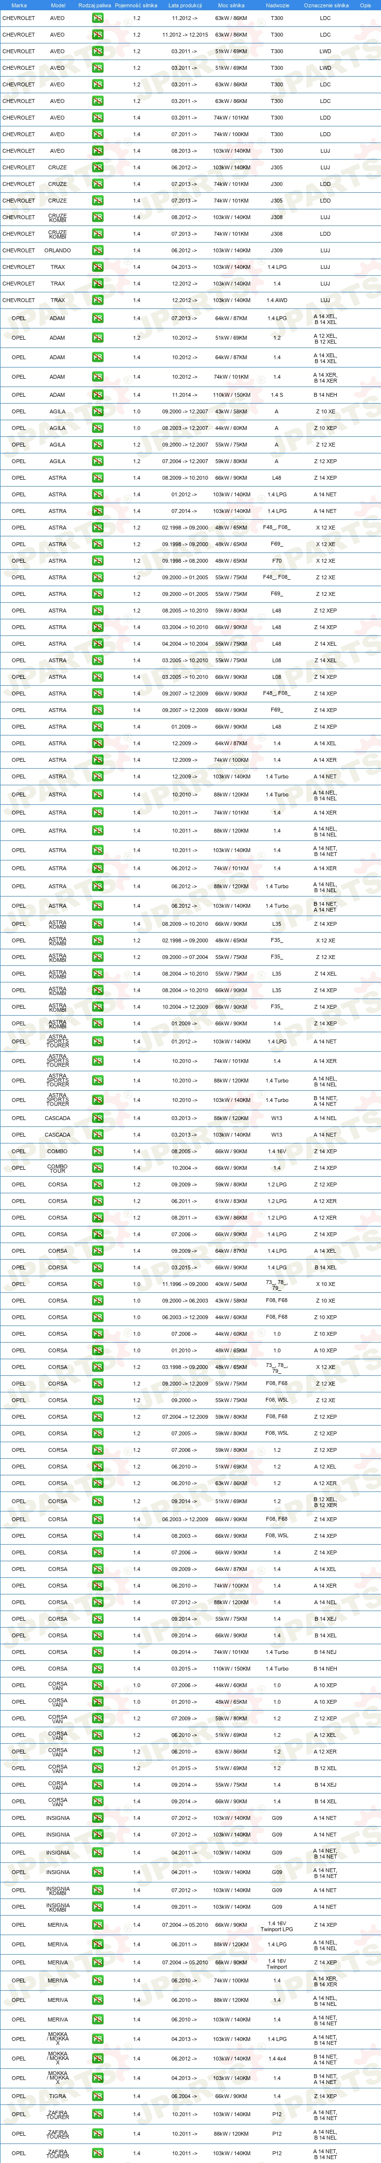This screenshot has width=381, height=2163.
Task: Select the 'COMBO TOUR' model cell
Action: click(58, 1168)
